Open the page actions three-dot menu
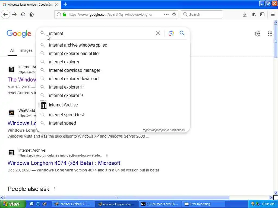This screenshot has width=278, height=208. tap(166, 15)
